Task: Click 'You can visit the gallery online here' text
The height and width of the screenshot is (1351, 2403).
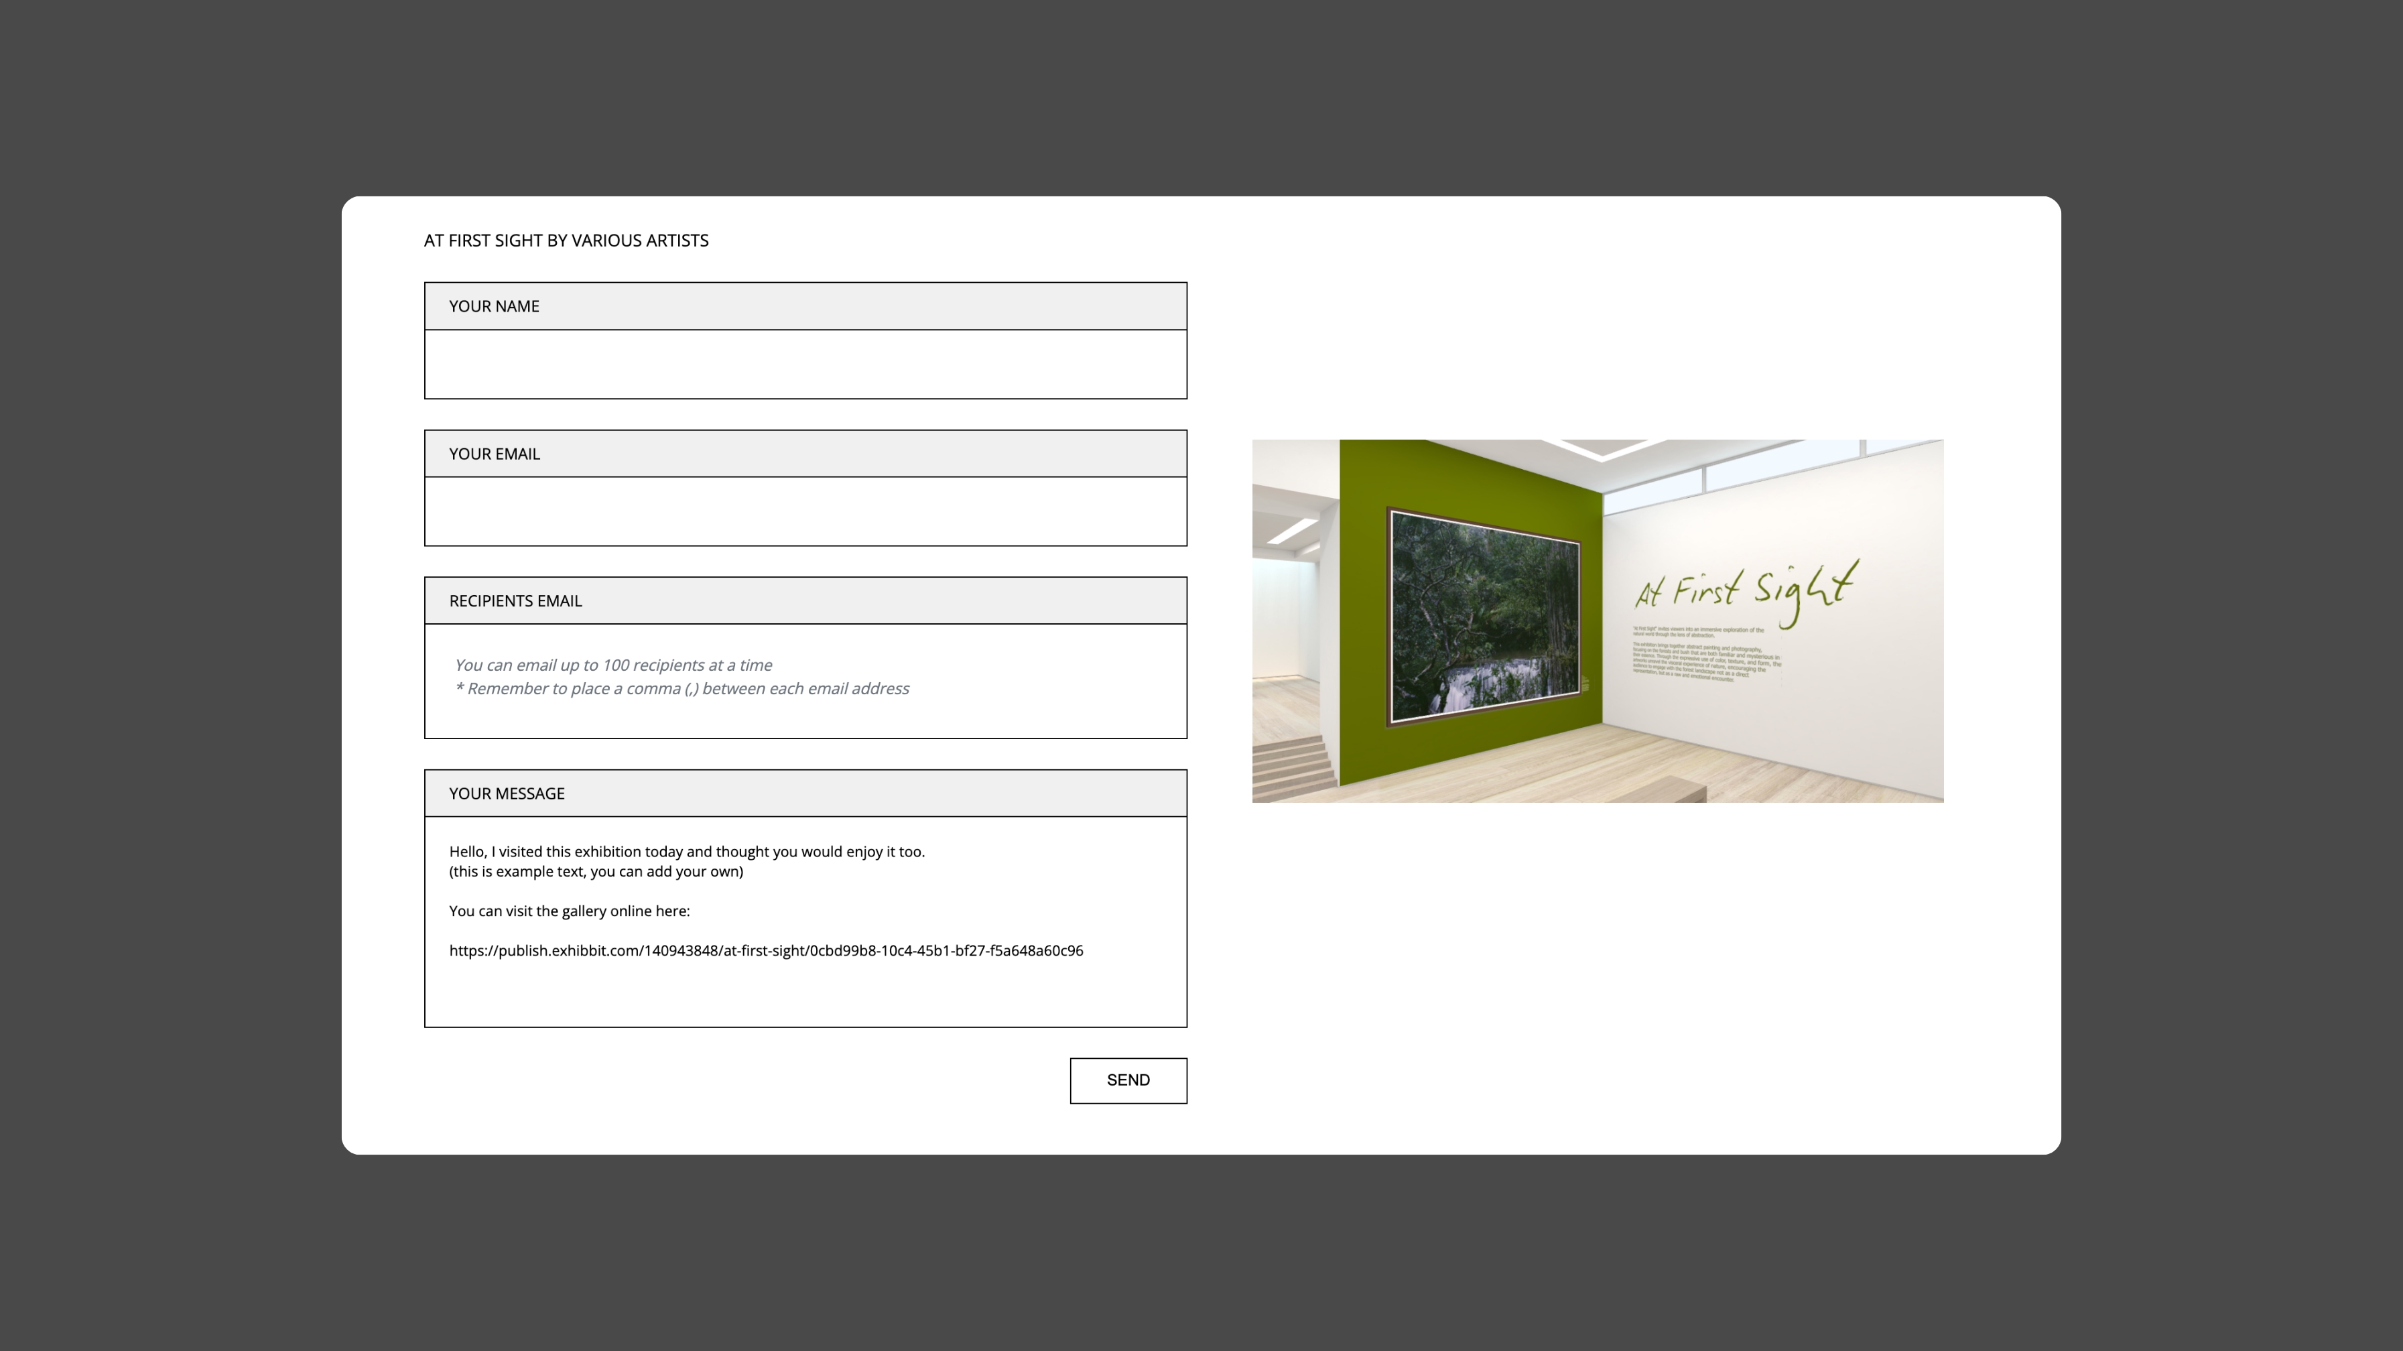Action: (569, 911)
